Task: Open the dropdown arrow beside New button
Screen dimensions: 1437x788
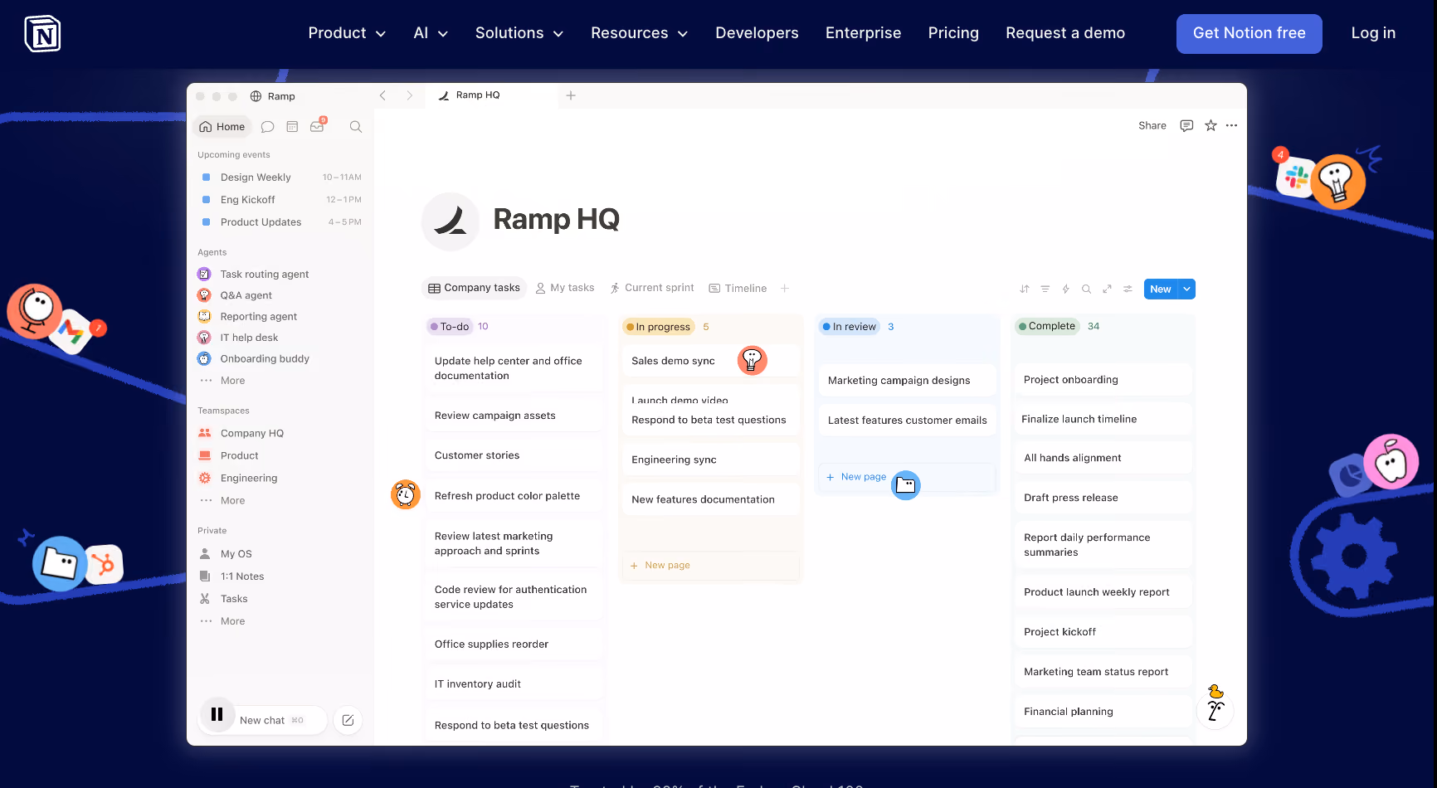Action: coord(1187,289)
